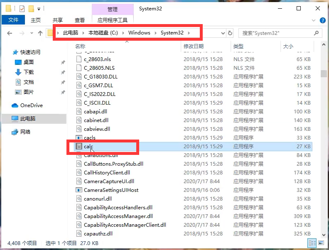Sort by the 大小 column header
This screenshot has width=329, height=250.
[288, 46]
